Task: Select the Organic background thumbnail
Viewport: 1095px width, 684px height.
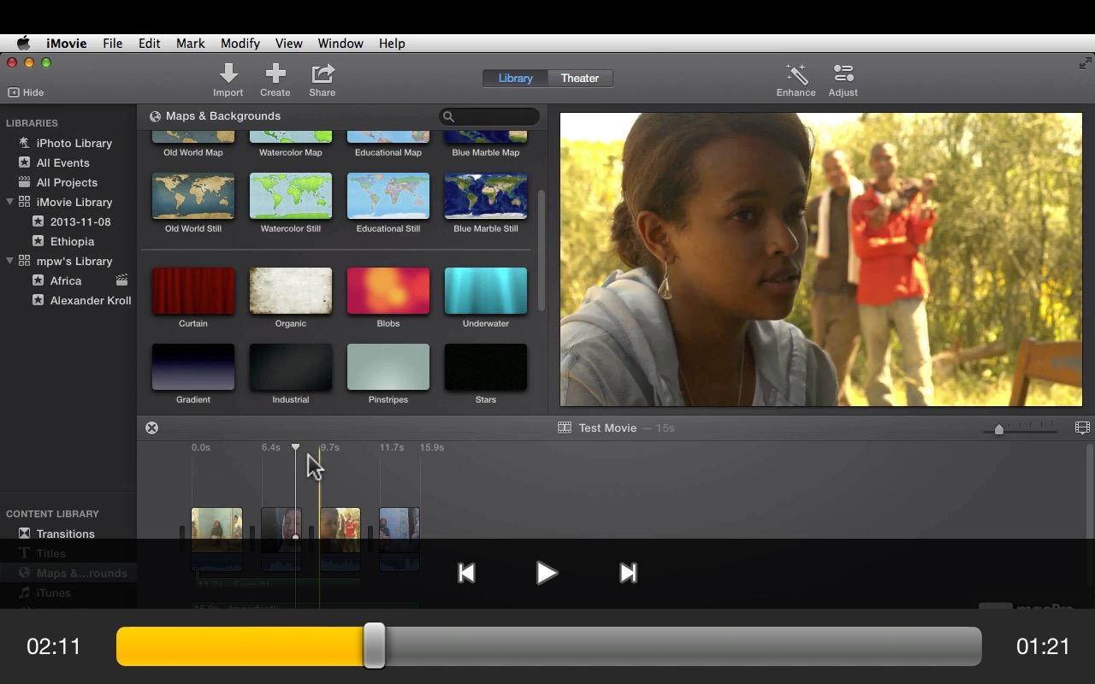Action: 291,291
